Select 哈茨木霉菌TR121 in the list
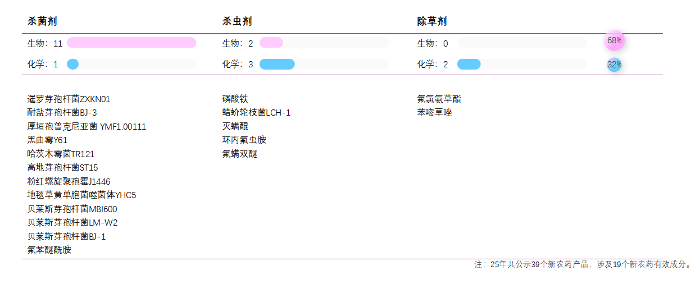This screenshot has width=691, height=298. pos(61,154)
